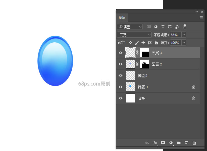Click the fill 100% field
The height and width of the screenshot is (151, 207).
click(x=176, y=43)
